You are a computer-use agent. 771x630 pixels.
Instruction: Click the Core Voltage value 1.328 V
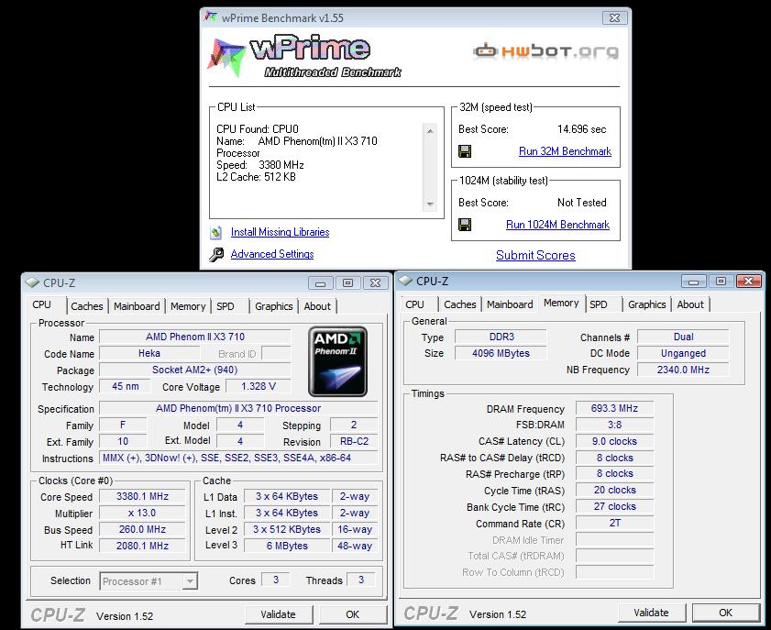[259, 387]
